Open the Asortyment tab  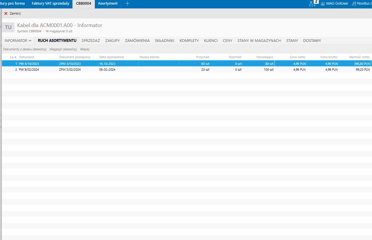[108, 3]
